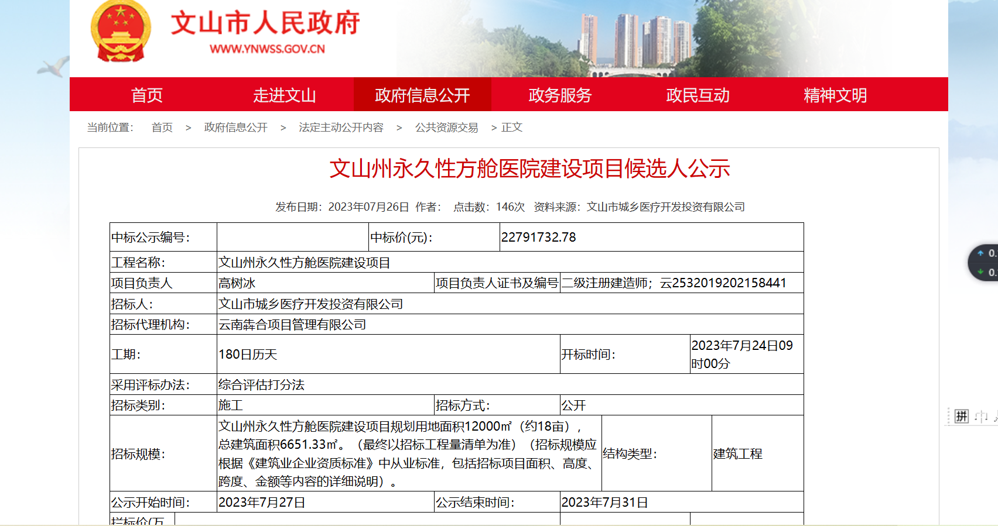Click the 文山市人民政府 site title
998x526 pixels.
(x=265, y=23)
